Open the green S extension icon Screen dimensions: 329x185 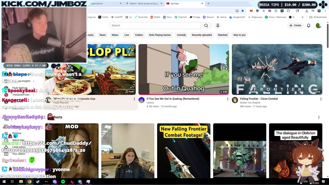(x=276, y=11)
